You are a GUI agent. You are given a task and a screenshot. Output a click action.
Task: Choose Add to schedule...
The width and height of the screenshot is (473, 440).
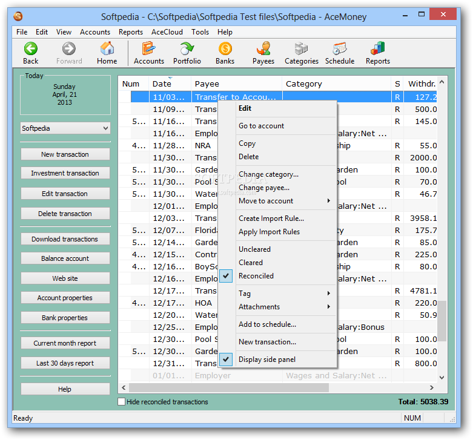277,324
